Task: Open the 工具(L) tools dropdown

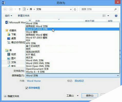Action: [x=72, y=96]
